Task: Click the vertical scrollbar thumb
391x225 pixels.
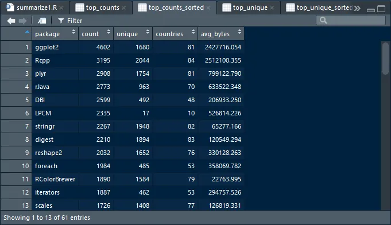Action: (x=385, y=58)
